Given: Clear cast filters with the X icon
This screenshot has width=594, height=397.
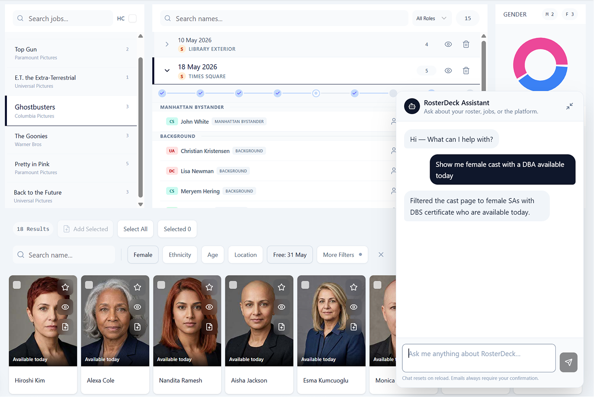Looking at the screenshot, I should pyautogui.click(x=381, y=255).
